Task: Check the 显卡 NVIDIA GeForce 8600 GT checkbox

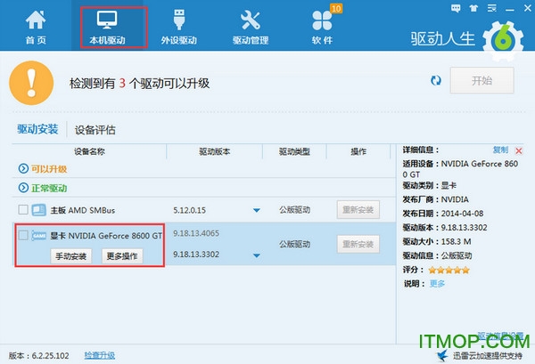Action: tap(23, 235)
